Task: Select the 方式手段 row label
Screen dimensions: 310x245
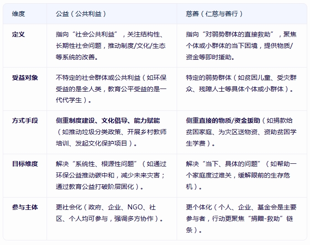Action: 25,121
